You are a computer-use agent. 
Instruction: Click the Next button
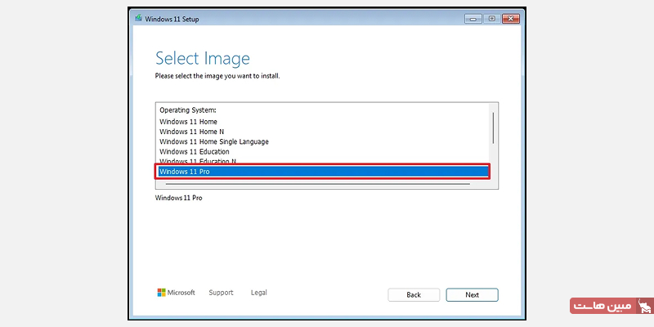click(472, 295)
